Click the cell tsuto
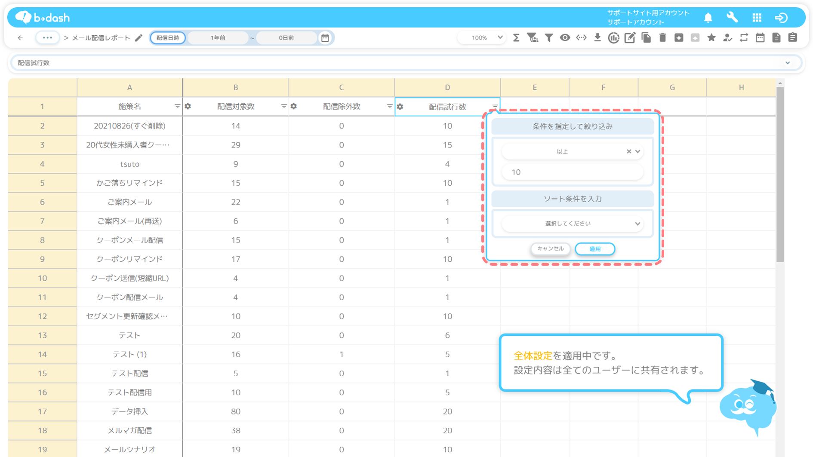Viewport: 813px width, 457px height. 129,164
